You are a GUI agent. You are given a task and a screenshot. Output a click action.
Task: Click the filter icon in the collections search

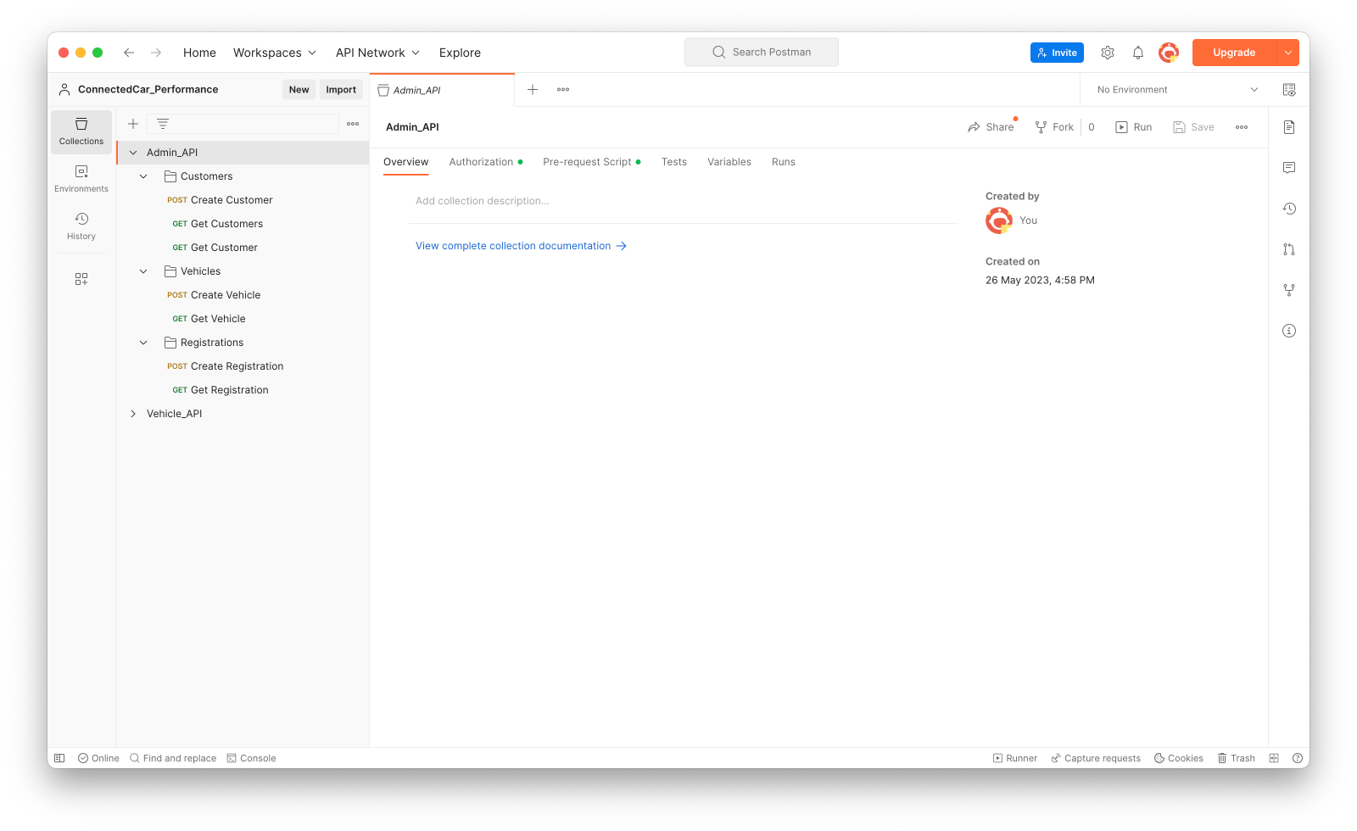click(163, 124)
